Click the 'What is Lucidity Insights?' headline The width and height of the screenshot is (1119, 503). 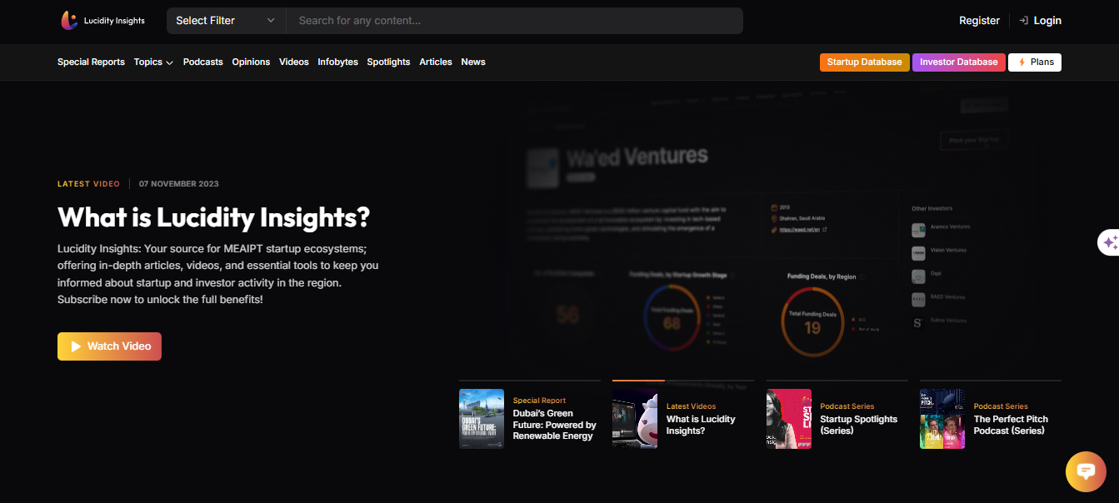[213, 217]
